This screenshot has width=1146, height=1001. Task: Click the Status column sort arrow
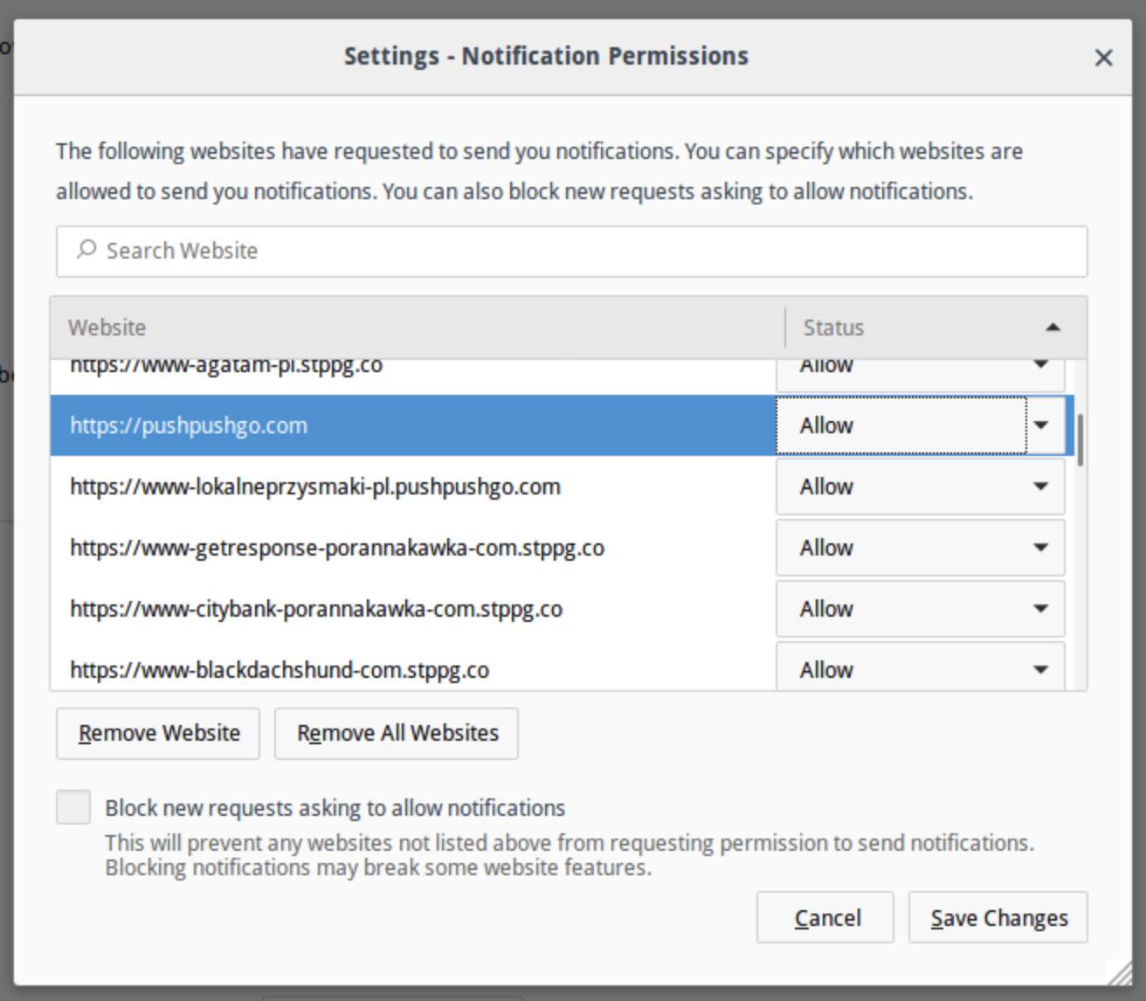1053,328
